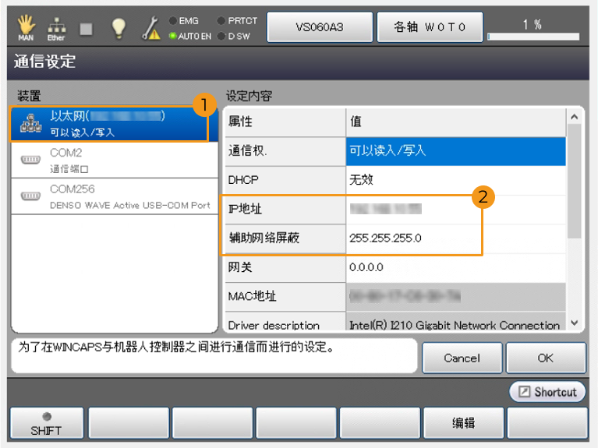Click the Cancel button
Image resolution: width=598 pixels, height=448 pixels.
[462, 358]
